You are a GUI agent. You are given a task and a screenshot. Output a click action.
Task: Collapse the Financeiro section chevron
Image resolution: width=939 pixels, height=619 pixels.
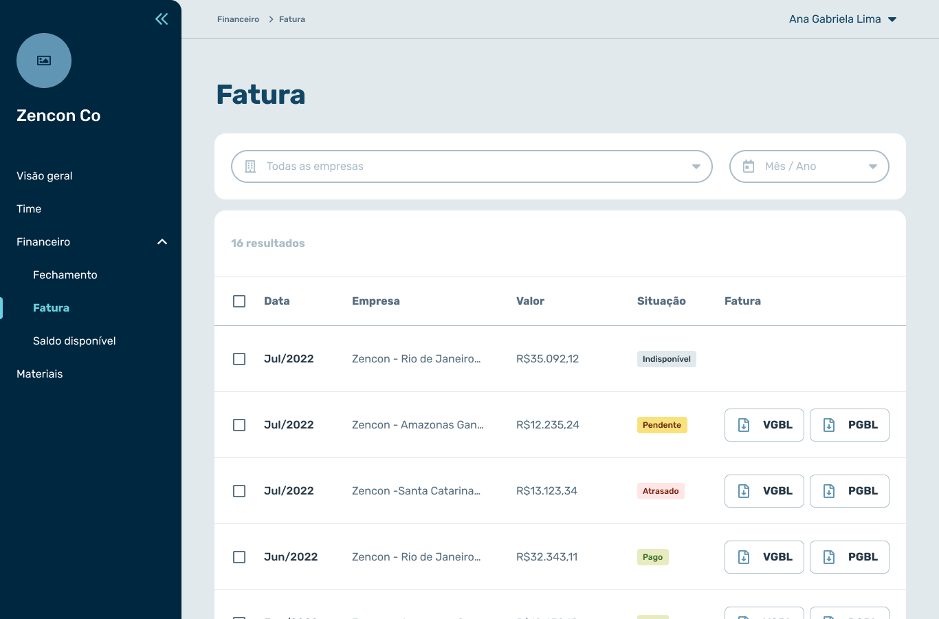point(162,241)
